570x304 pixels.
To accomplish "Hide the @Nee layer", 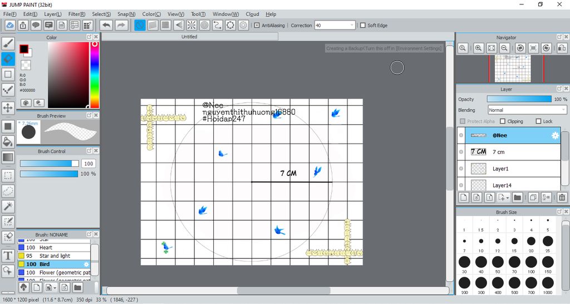I will (x=461, y=135).
